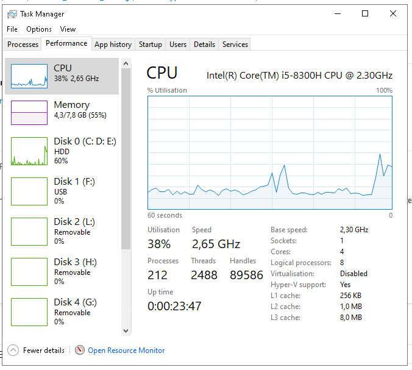Click Fewer details button
The width and height of the screenshot is (412, 370).
(x=36, y=350)
